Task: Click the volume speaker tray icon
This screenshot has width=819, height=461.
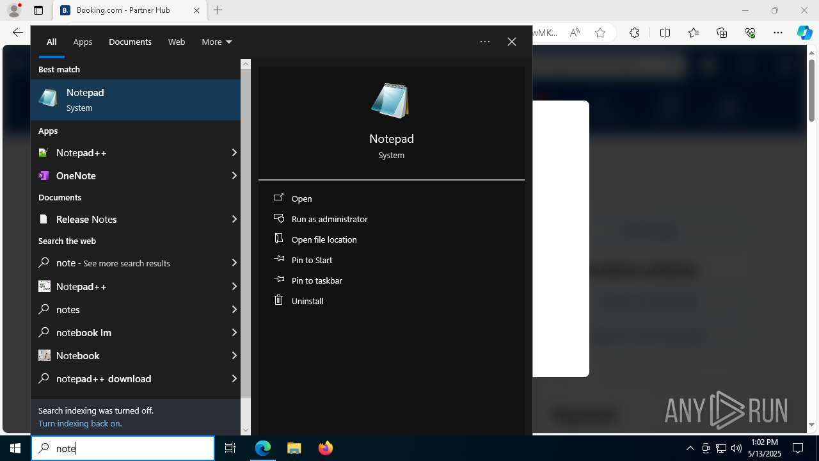Action: click(x=736, y=448)
